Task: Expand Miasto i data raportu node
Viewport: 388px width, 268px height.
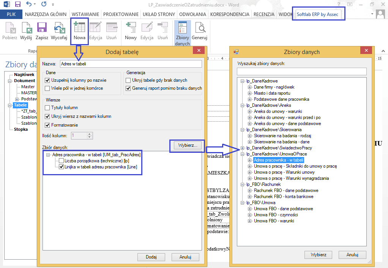Action: coord(250,93)
